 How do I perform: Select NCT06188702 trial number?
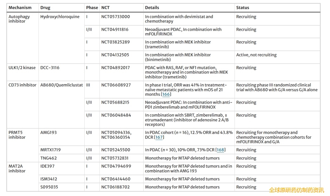point(116,187)
